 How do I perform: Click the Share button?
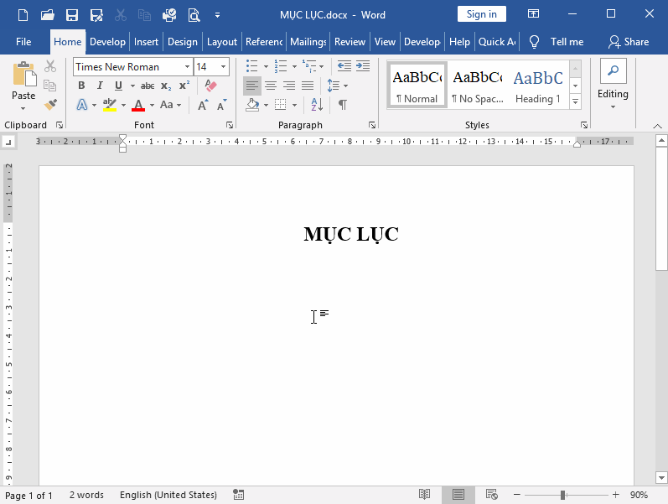(629, 42)
